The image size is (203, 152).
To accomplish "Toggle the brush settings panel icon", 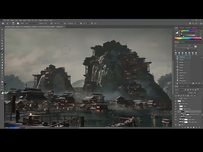I will [x=18, y=23].
